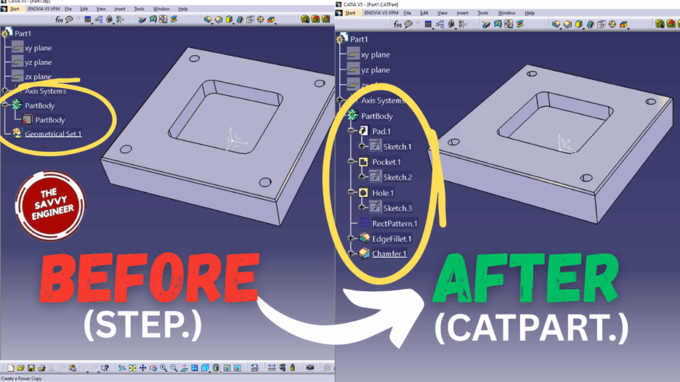
Task: Open the Tools menu
Action: (139, 9)
